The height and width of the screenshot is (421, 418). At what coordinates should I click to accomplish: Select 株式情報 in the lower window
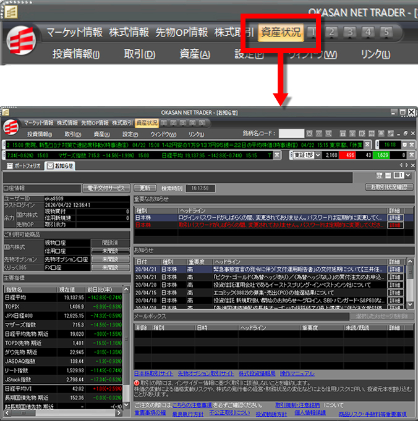[x=67, y=123]
